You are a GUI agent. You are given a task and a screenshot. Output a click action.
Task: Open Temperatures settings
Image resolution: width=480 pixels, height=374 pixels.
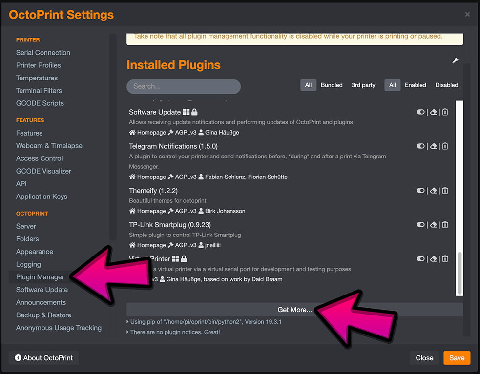click(x=37, y=78)
